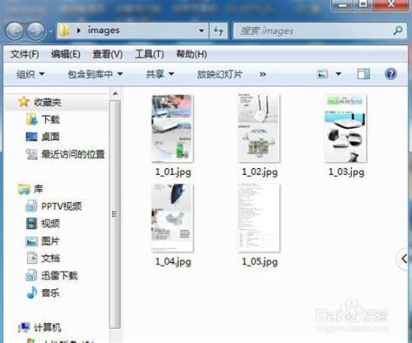Viewport: 412px width, 343px height.
Task: Expand the 包含到库中 dropdown
Action: point(95,74)
